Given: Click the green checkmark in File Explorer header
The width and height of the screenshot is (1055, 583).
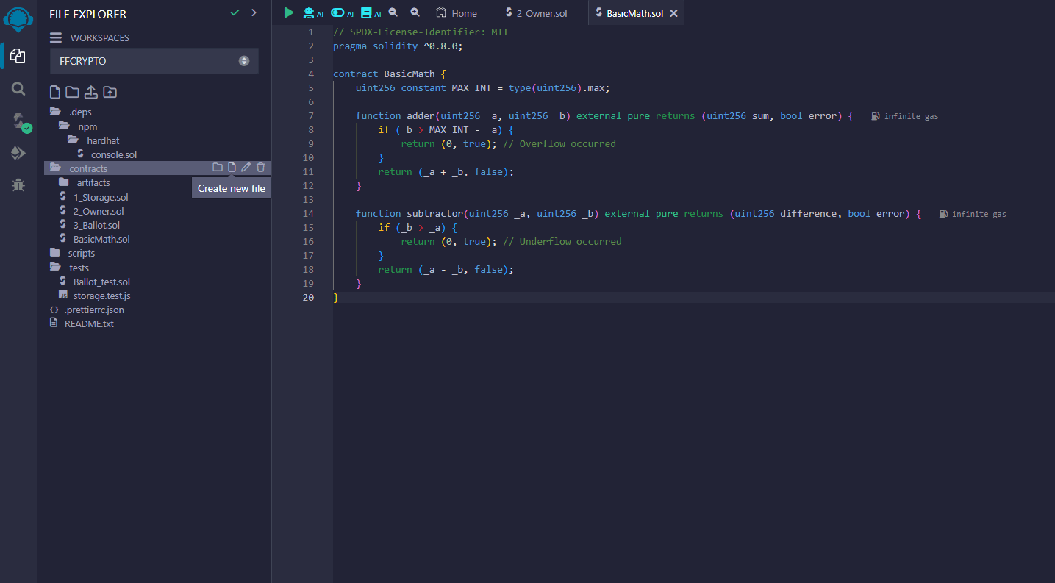Looking at the screenshot, I should point(235,12).
